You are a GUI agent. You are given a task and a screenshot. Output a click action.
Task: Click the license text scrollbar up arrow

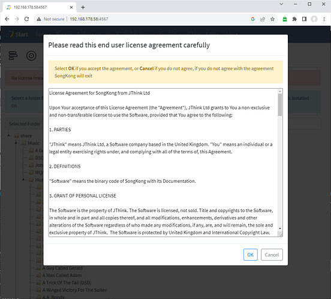click(280, 91)
